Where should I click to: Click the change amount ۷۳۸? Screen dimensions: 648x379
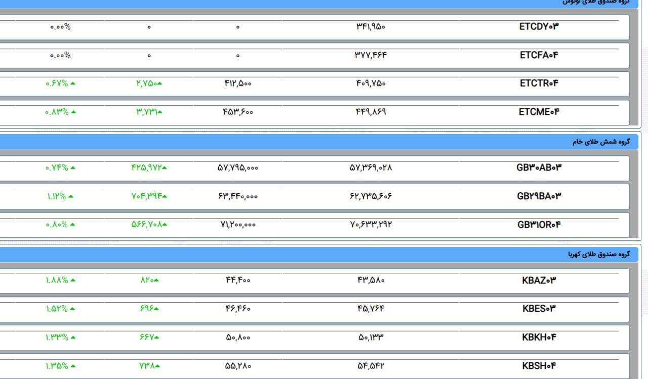pos(147,366)
